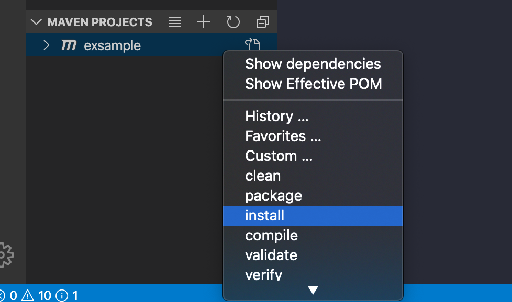Collapse all Maven project nodes icon
This screenshot has width=512, height=302.
(262, 22)
